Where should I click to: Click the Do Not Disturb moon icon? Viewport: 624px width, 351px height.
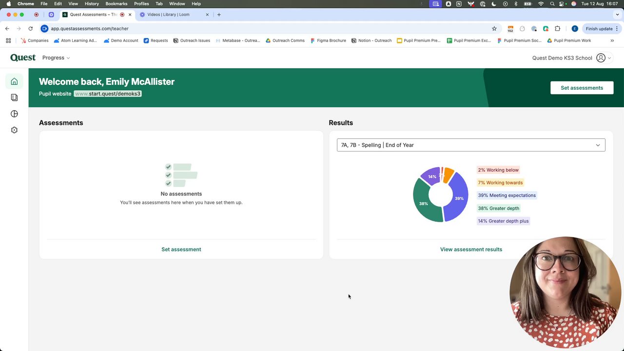pyautogui.click(x=494, y=4)
